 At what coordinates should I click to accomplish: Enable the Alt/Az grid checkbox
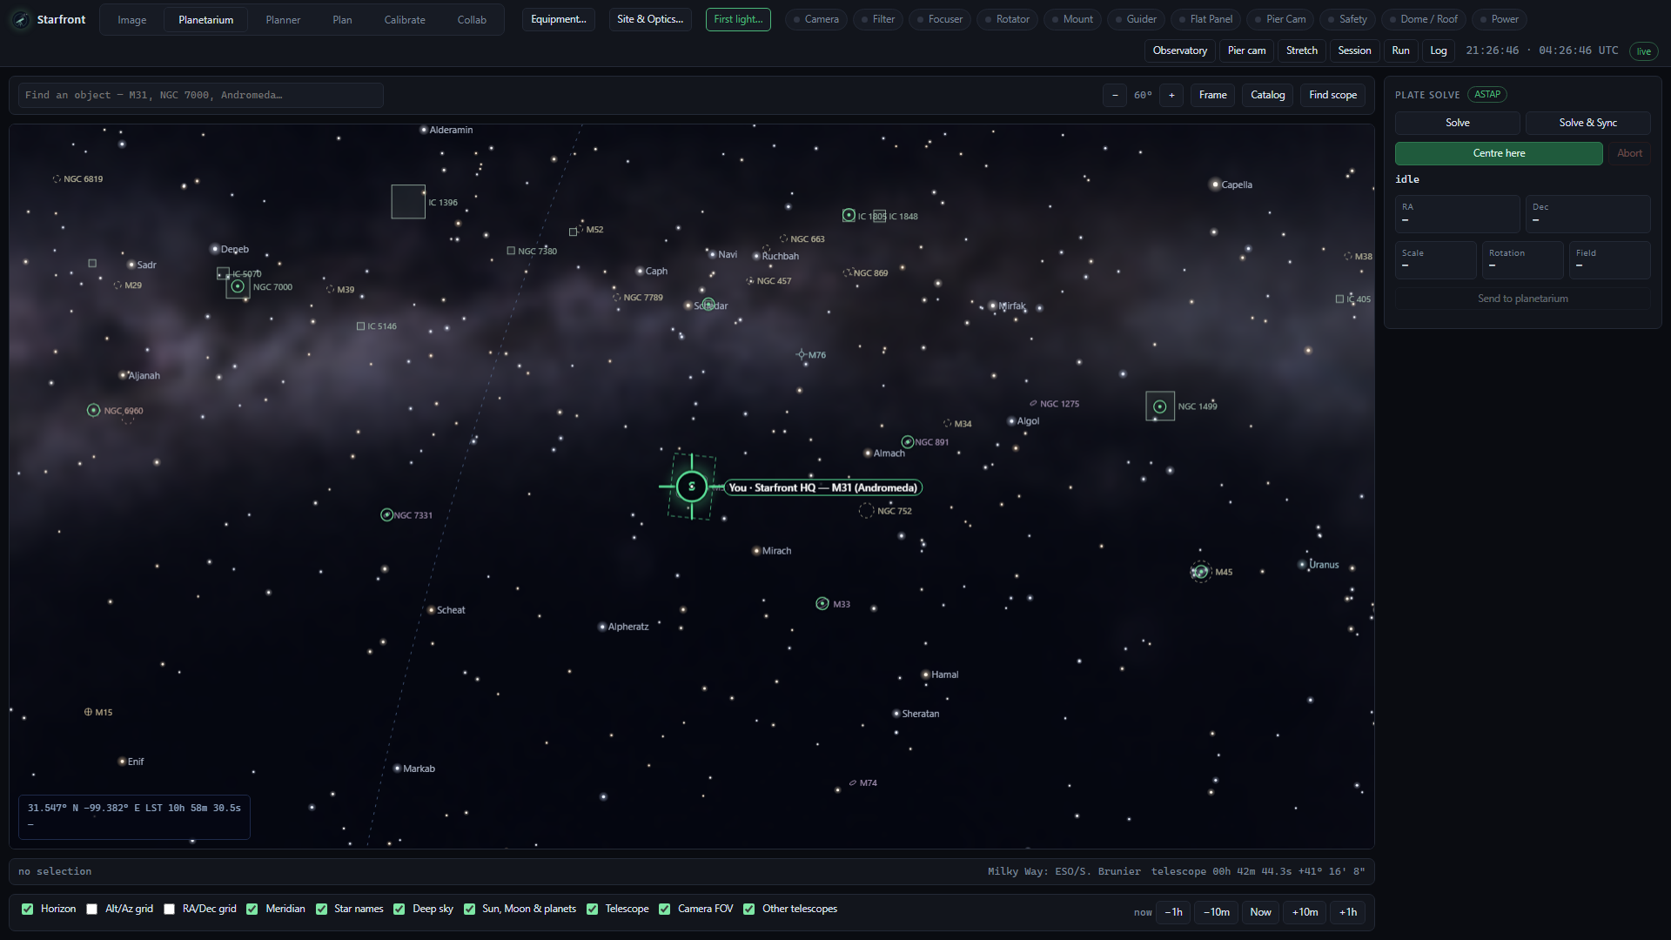tap(92, 909)
